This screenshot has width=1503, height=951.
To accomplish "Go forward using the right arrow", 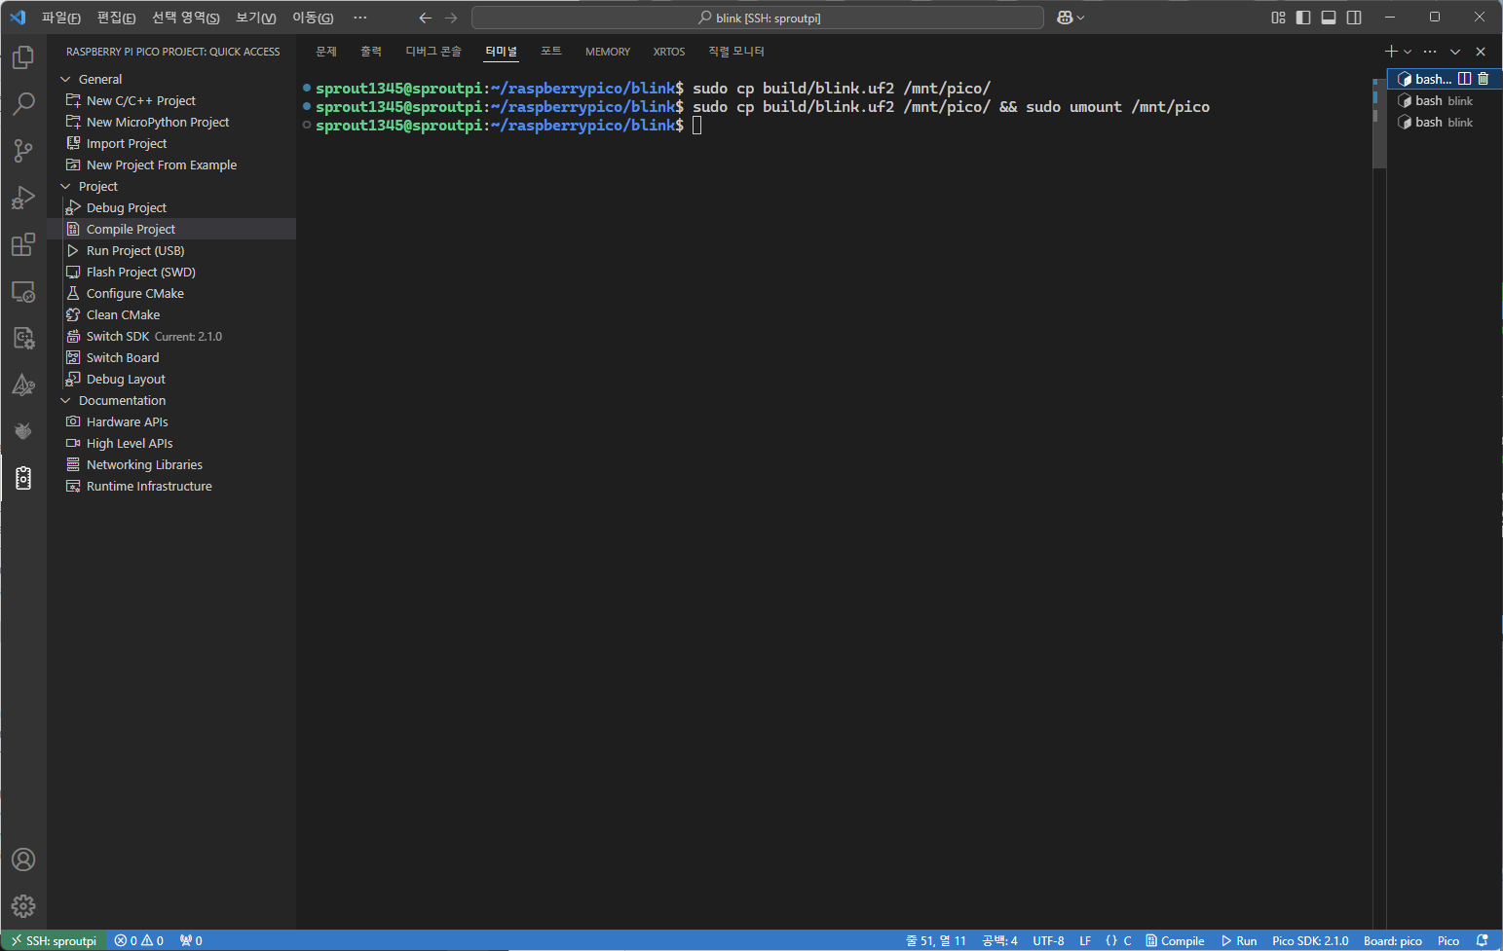I will (451, 18).
